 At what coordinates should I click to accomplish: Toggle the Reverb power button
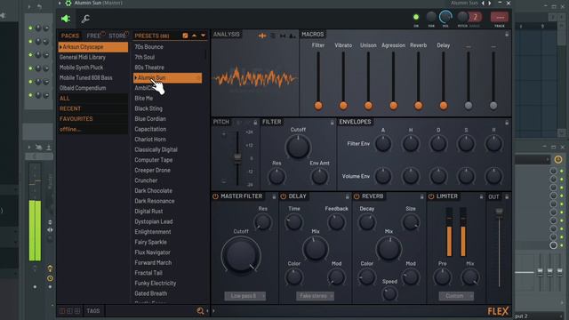click(357, 196)
